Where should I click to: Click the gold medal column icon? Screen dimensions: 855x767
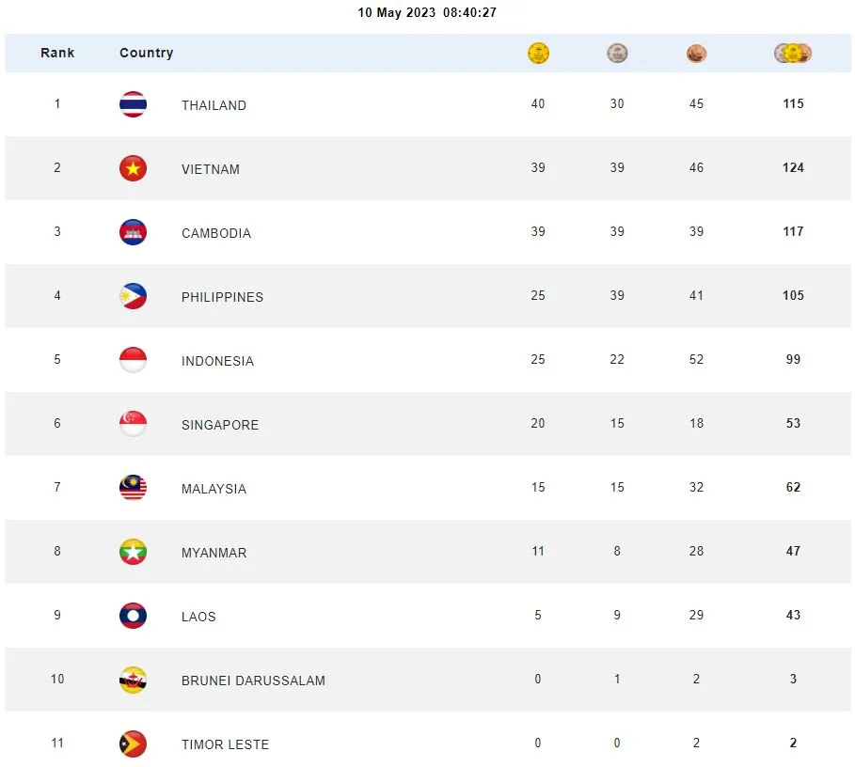(538, 54)
